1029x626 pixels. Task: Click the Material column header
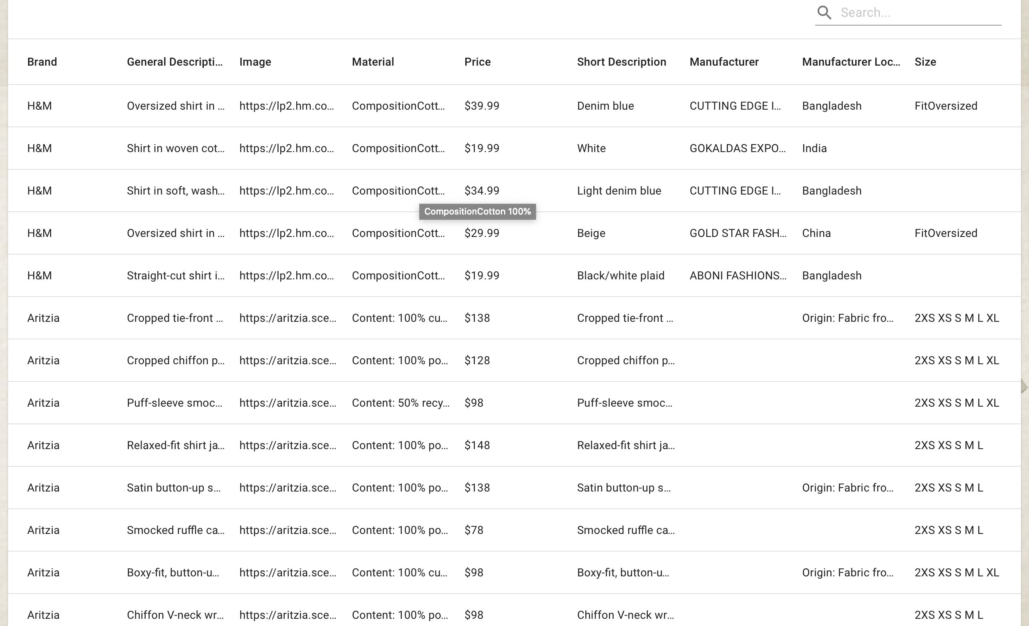point(372,62)
